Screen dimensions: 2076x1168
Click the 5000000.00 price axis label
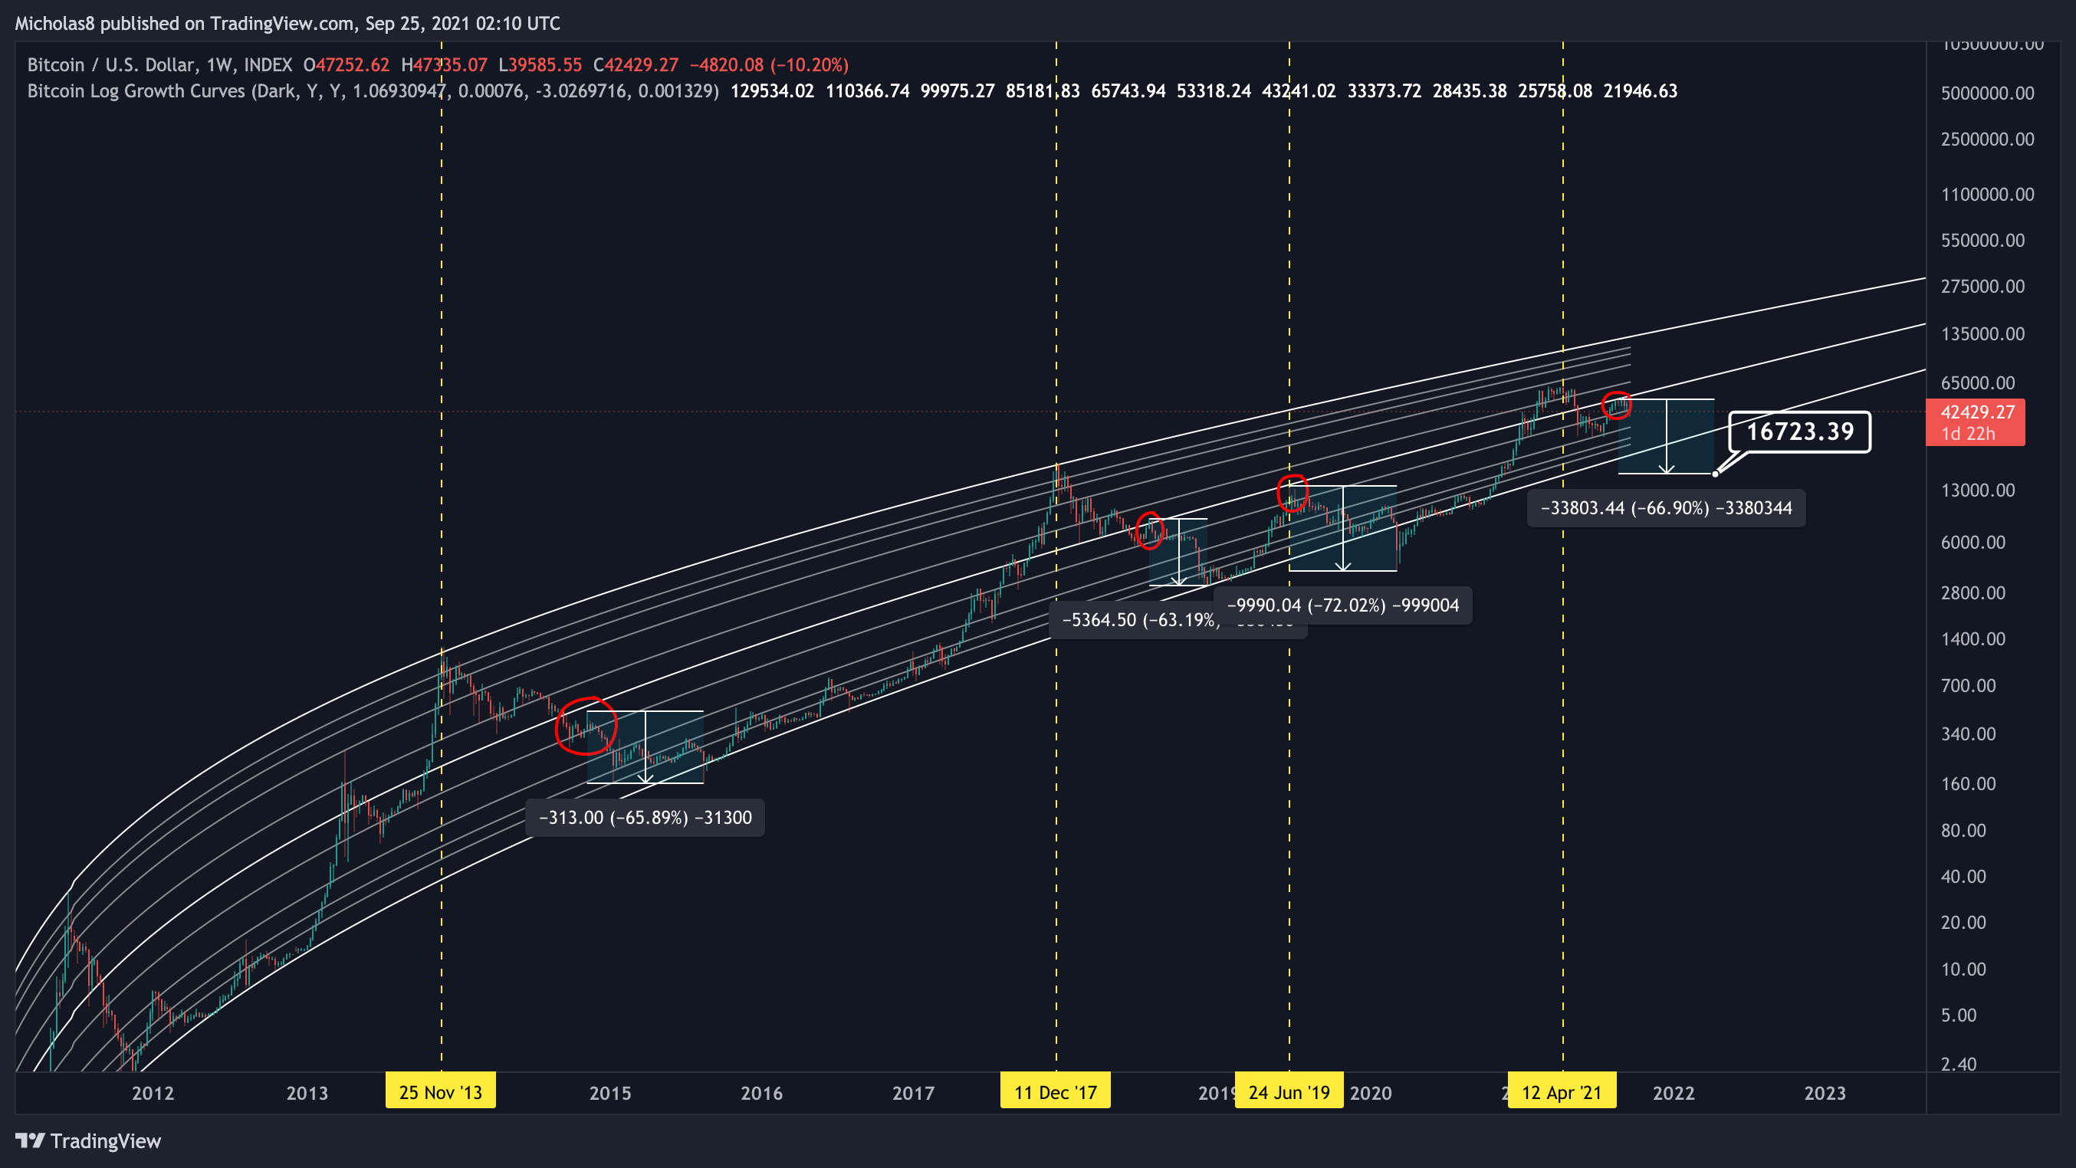pyautogui.click(x=1987, y=94)
